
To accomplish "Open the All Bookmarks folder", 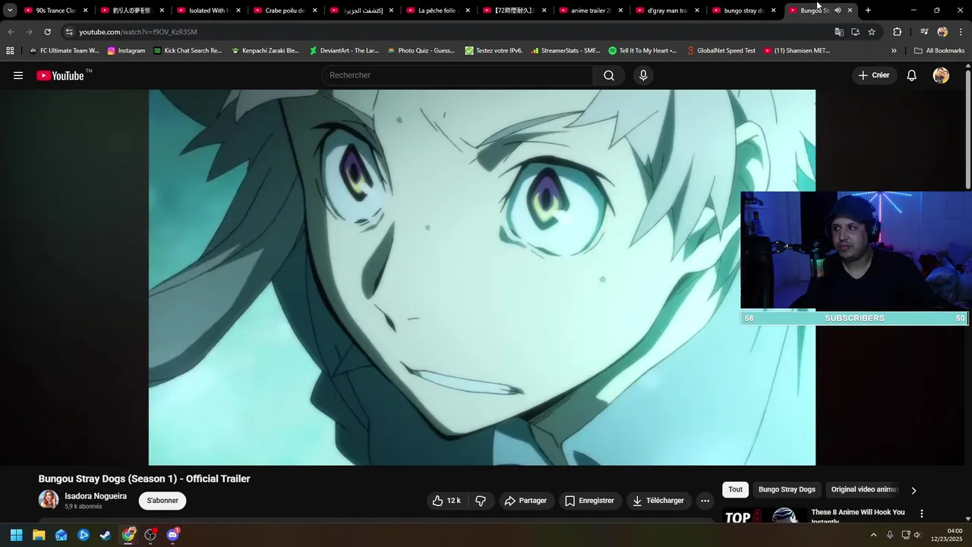I will pyautogui.click(x=939, y=51).
